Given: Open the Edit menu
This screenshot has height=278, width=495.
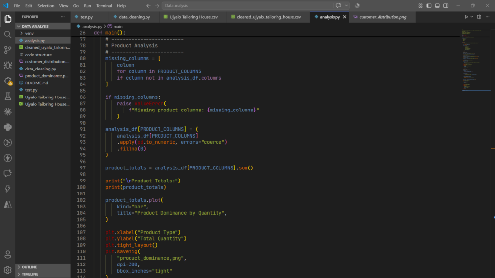Looking at the screenshot, I should 29,6.
